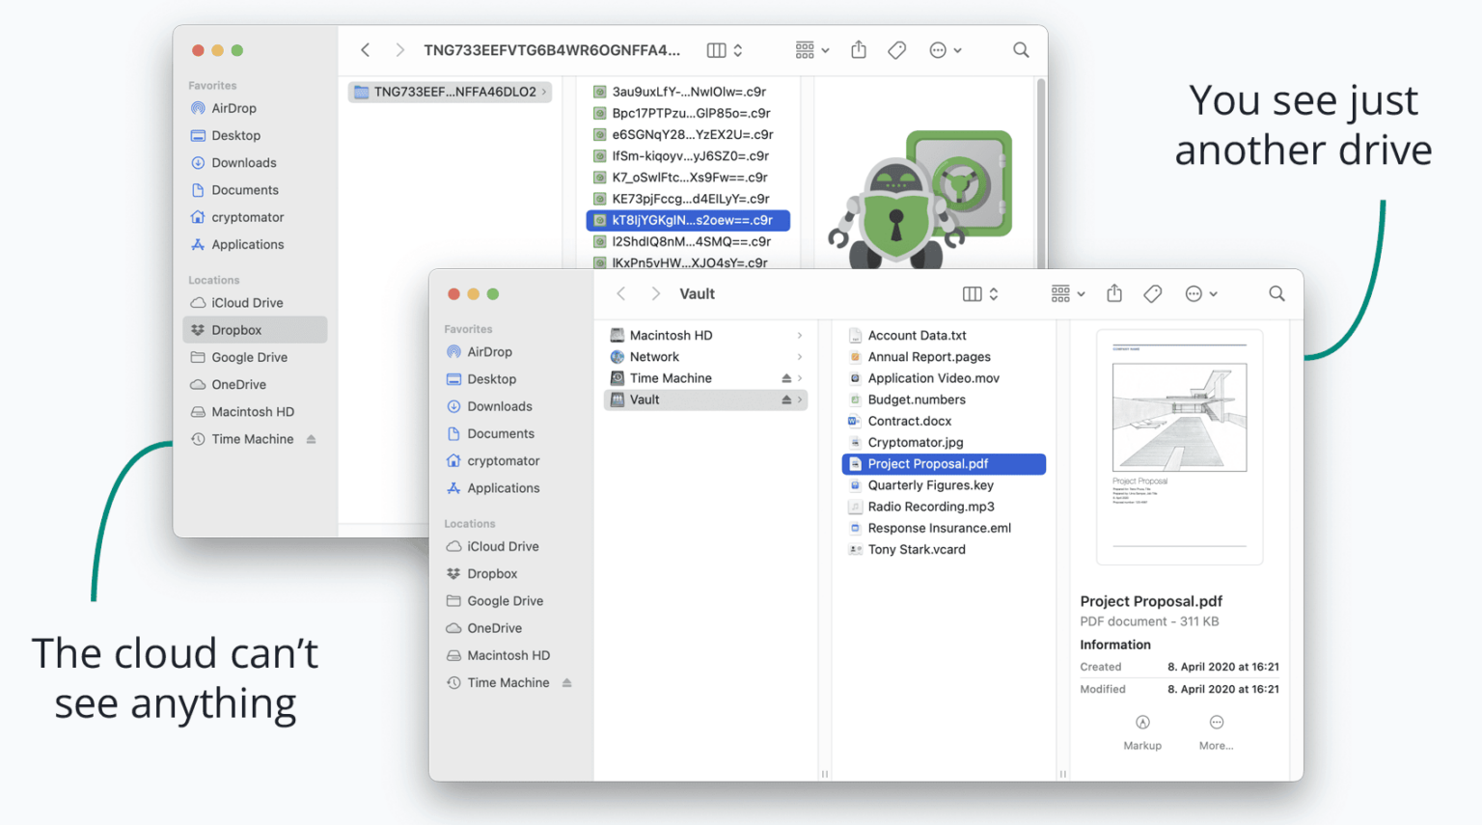Image resolution: width=1482 pixels, height=825 pixels.
Task: Open the Tags icon in the Vault toolbar
Action: coord(1152,293)
